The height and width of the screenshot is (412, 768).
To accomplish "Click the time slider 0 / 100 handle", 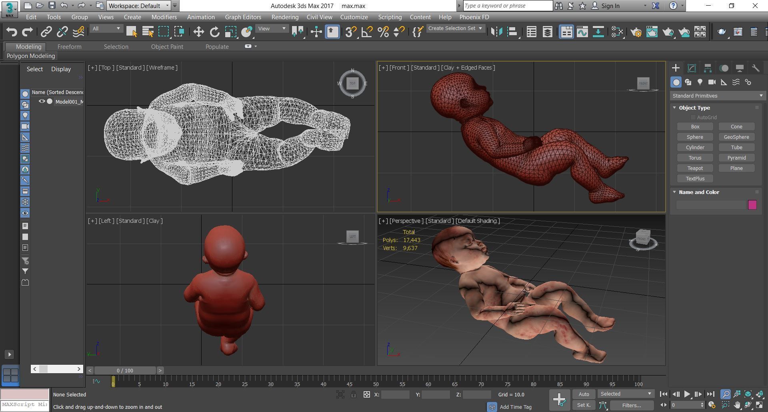I will pyautogui.click(x=125, y=370).
